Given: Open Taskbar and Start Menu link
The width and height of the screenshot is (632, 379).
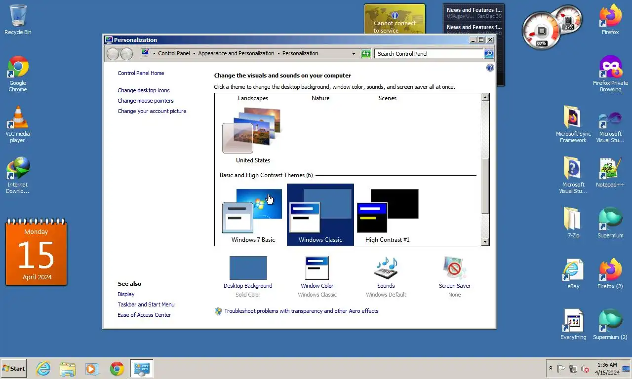Looking at the screenshot, I should [x=146, y=304].
